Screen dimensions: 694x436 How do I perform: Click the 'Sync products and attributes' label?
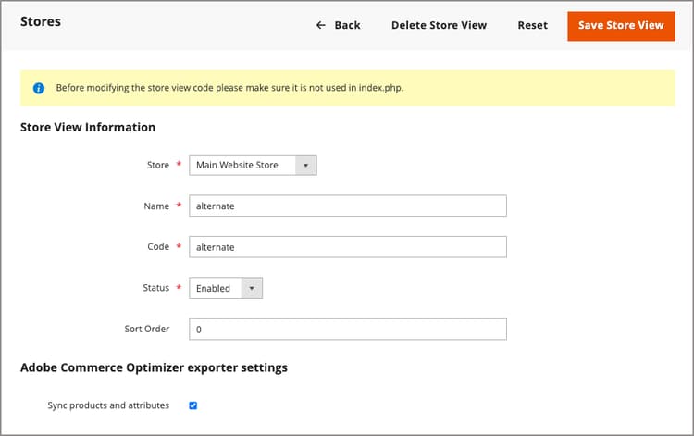pyautogui.click(x=108, y=405)
